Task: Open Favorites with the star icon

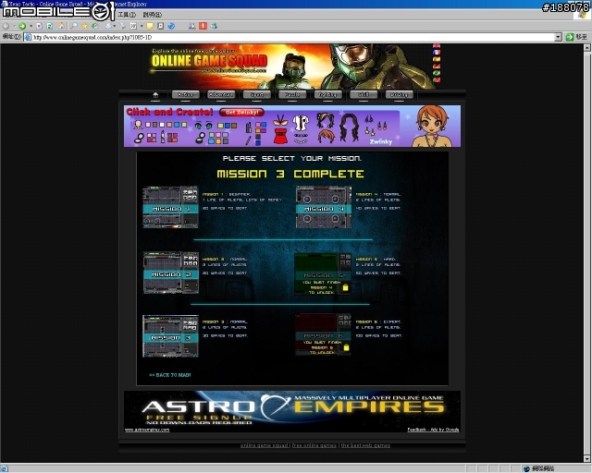Action: [x=84, y=26]
